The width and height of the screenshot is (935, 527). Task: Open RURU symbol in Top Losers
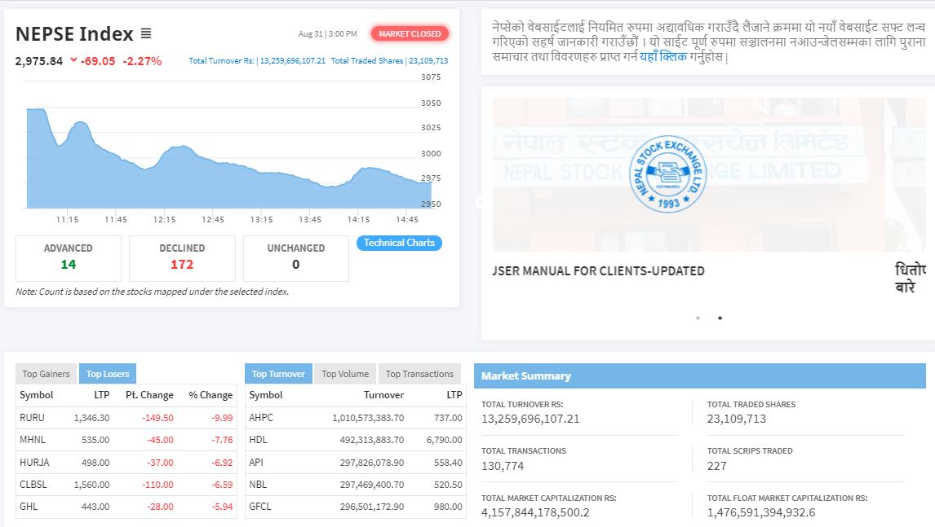32,417
